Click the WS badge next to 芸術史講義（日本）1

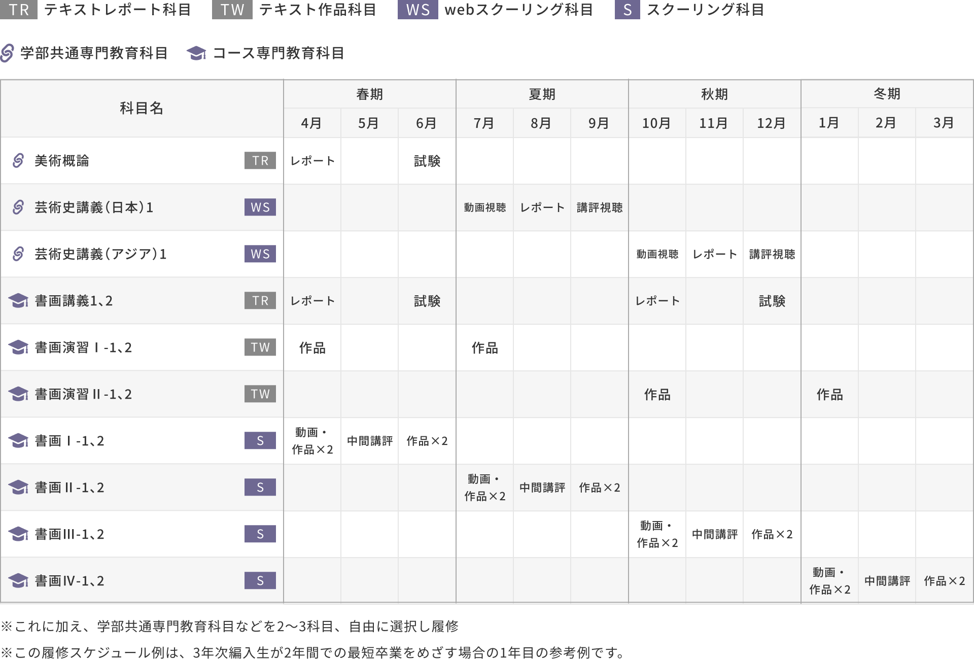pos(260,207)
